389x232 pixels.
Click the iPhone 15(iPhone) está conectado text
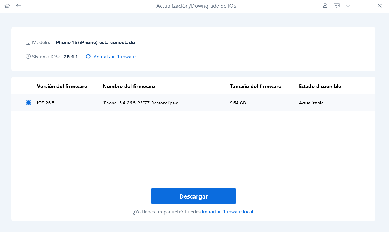[95, 42]
